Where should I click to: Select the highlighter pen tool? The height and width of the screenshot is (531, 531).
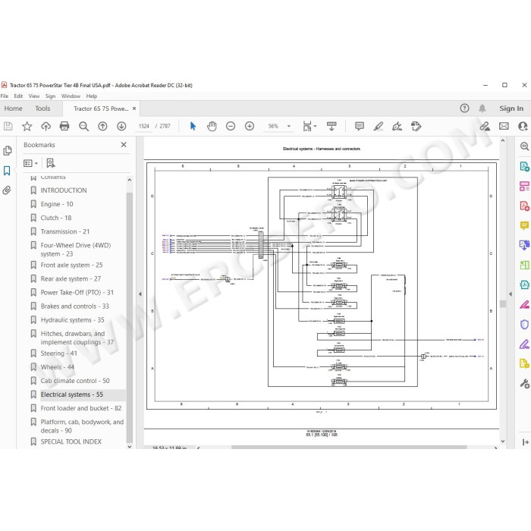pyautogui.click(x=379, y=127)
